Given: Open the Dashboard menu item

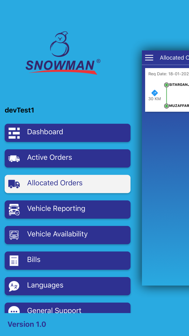Looking at the screenshot, I should (x=68, y=133).
